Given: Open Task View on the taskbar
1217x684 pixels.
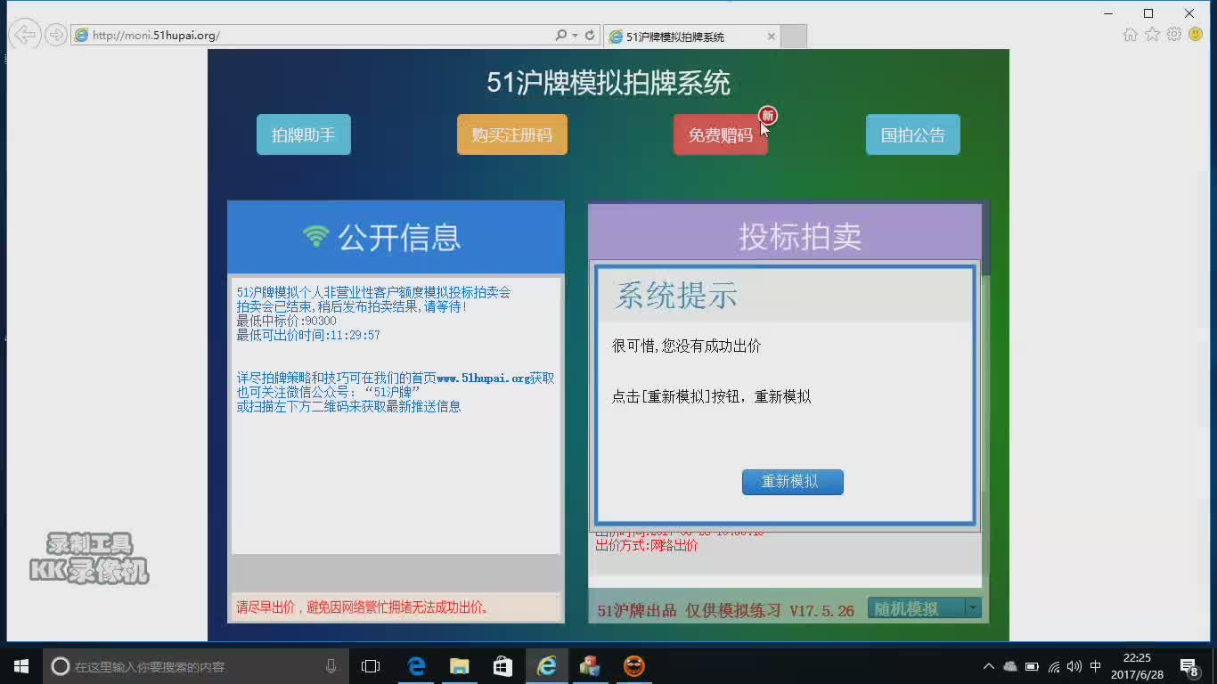Looking at the screenshot, I should tap(371, 666).
